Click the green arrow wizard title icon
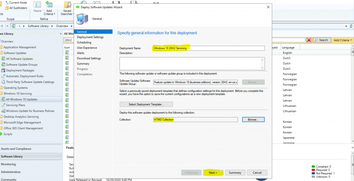This screenshot has width=354, height=181. 78,7
